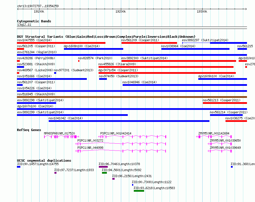
Task: Click the 19100k ruler tick label
Action: click(39, 11)
